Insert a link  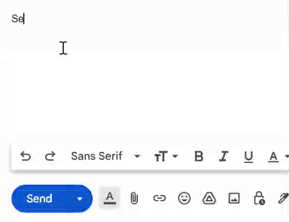pos(160,198)
